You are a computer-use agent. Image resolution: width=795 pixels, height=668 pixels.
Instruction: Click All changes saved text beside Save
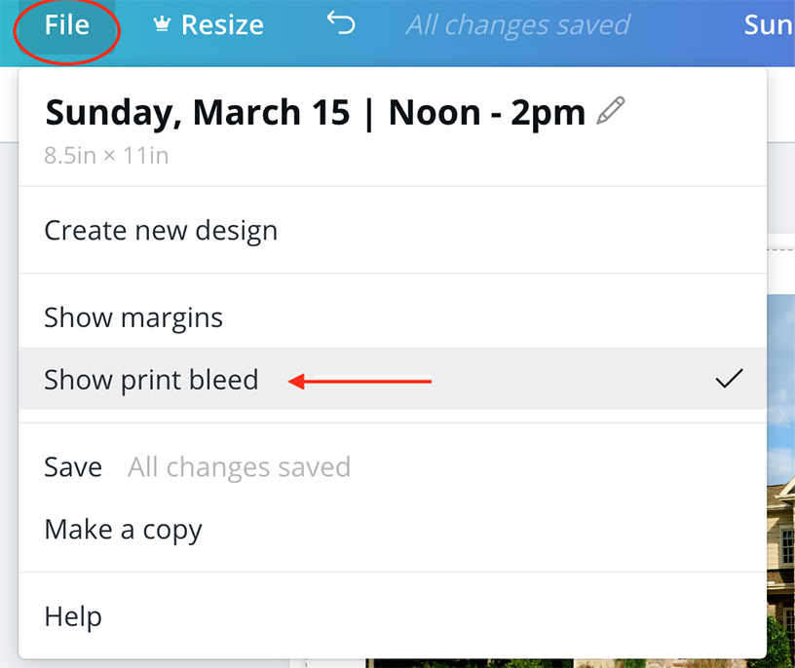(239, 466)
